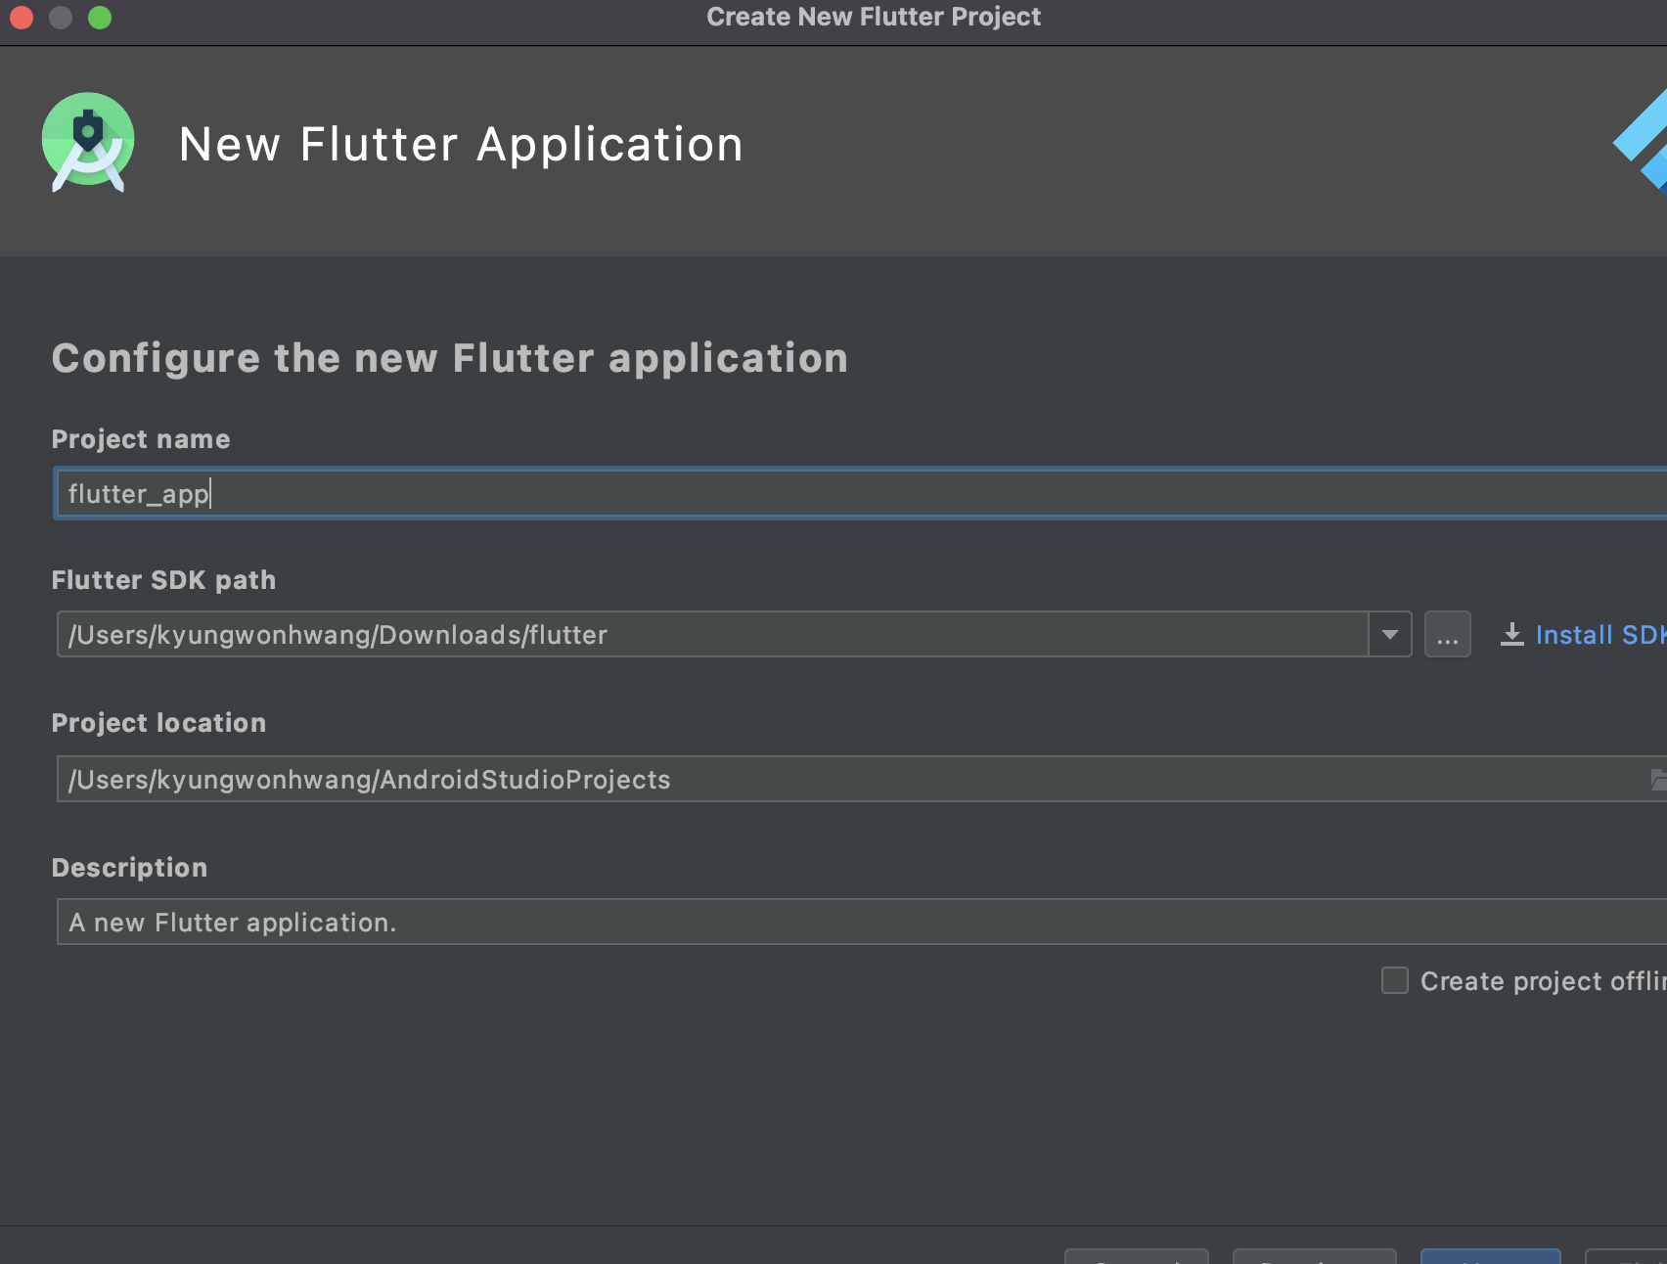Open the Project location folder browser icon
This screenshot has width=1667, height=1264.
coord(1658,780)
